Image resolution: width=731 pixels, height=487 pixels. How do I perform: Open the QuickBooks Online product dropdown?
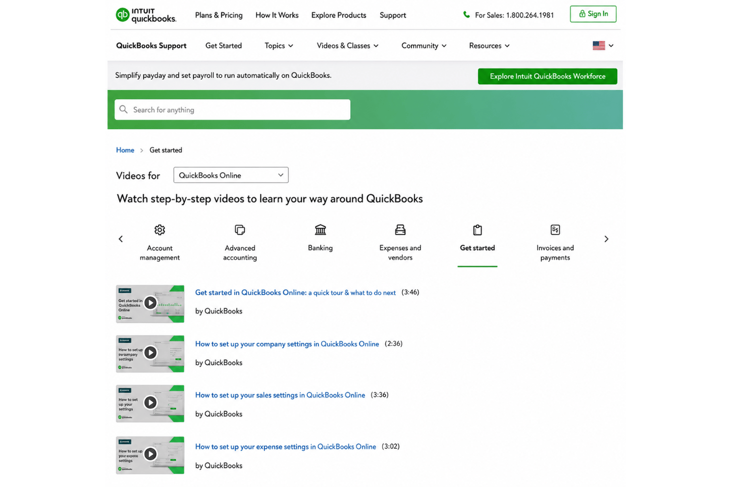pos(231,175)
